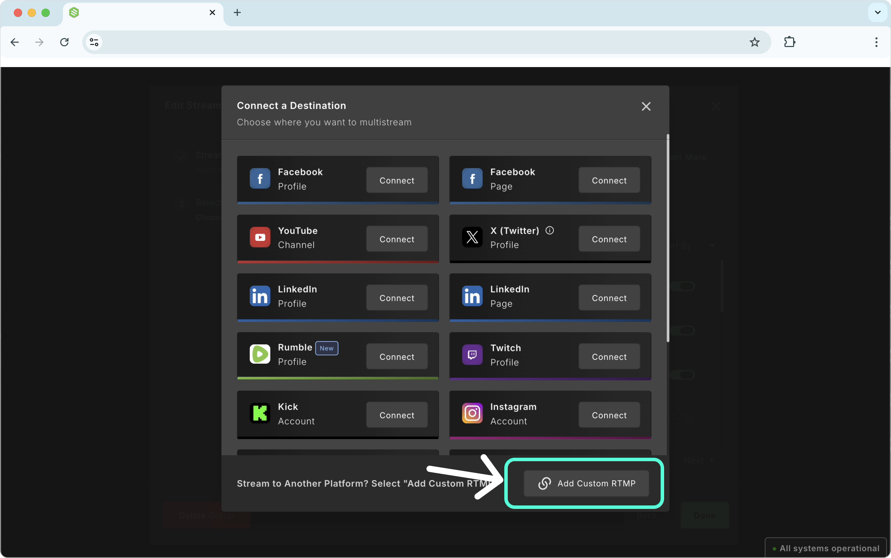Expand the tab search dropdown chevron
Image resolution: width=891 pixels, height=558 pixels.
[878, 12]
